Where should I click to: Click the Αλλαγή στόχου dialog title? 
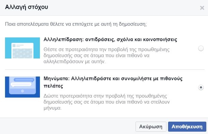point(27,7)
